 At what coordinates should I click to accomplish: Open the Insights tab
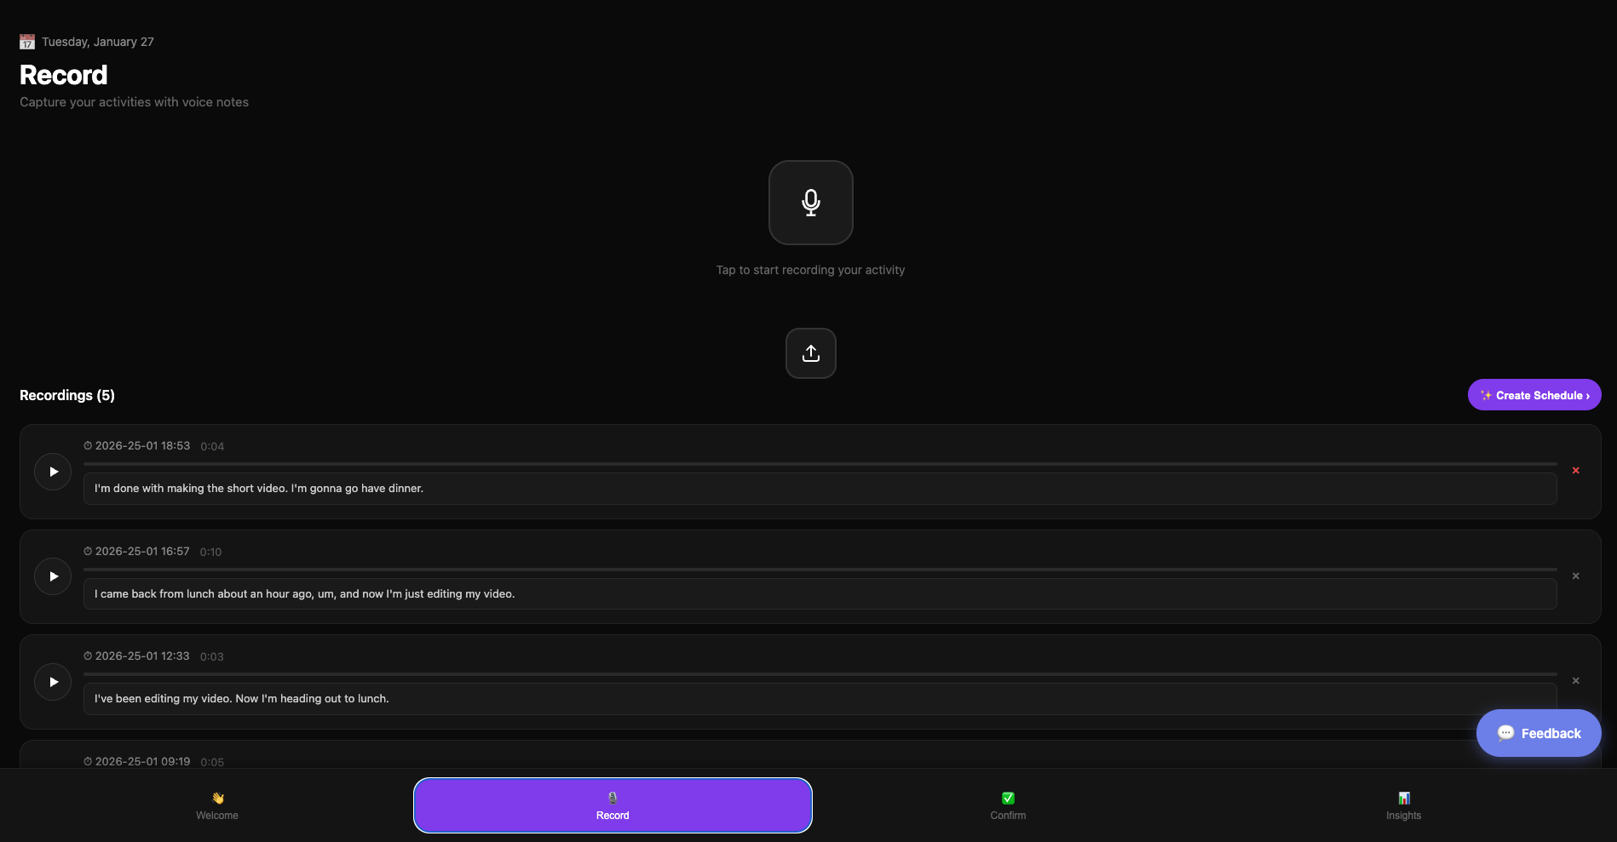point(1403,806)
